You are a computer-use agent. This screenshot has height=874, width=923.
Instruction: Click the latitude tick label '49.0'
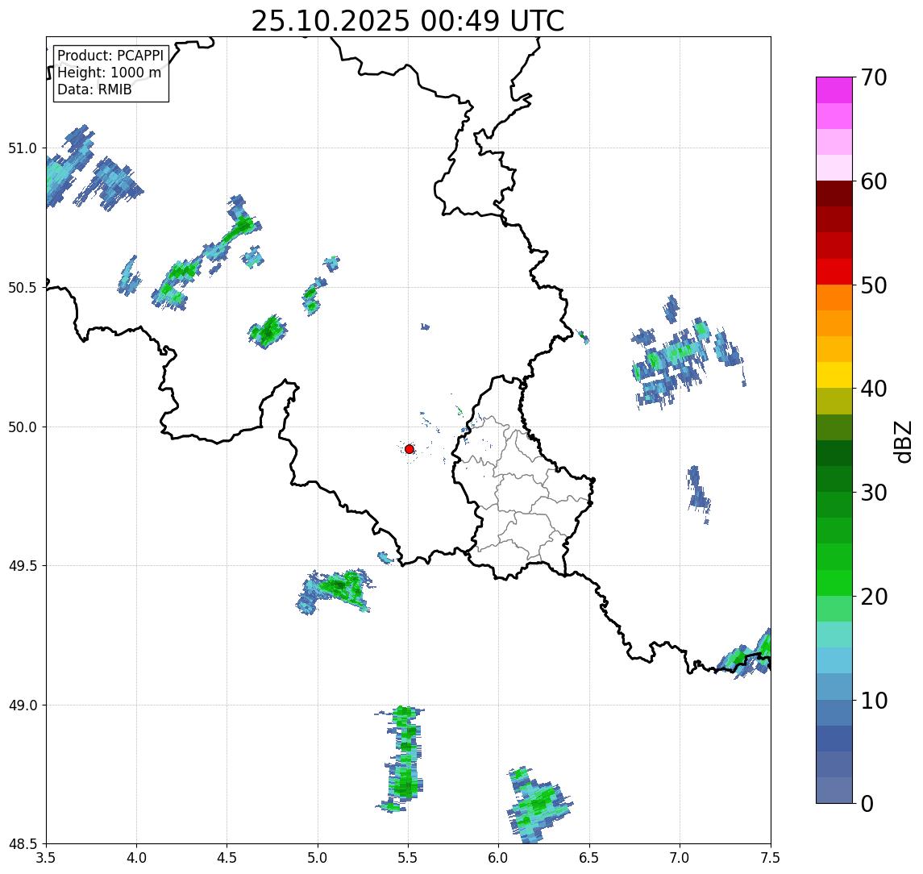click(23, 705)
